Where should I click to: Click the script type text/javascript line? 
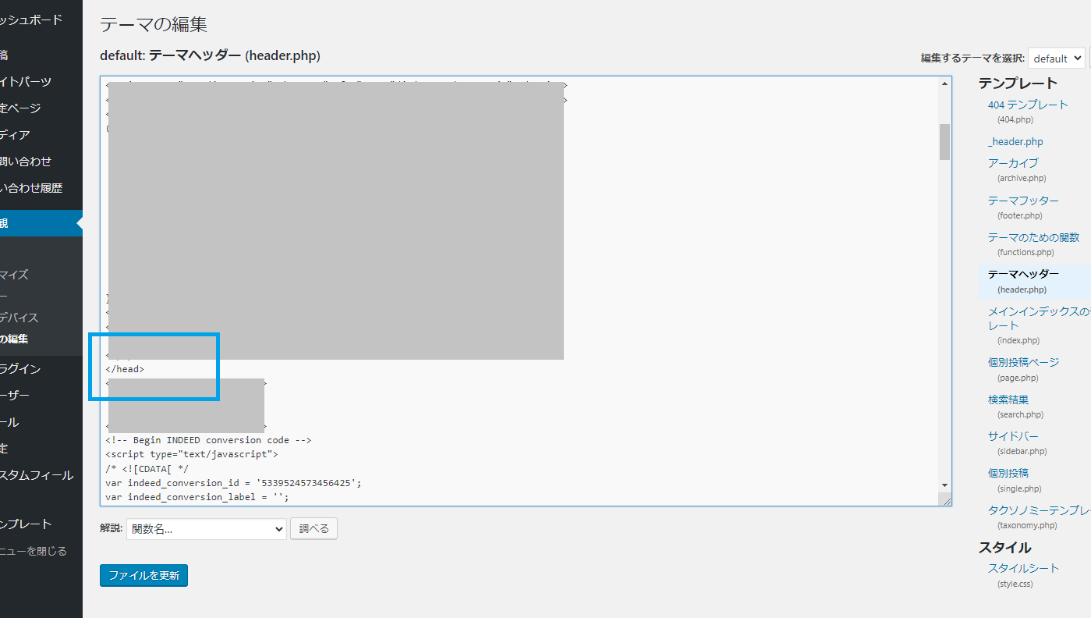192,454
